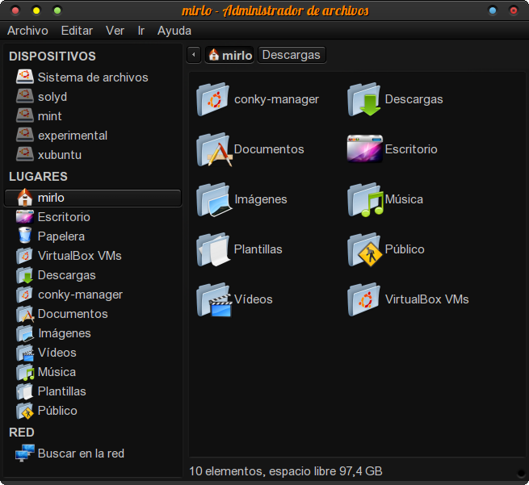The image size is (529, 485).
Task: Open the Plantillas folder icon in main pane
Action: point(213,249)
